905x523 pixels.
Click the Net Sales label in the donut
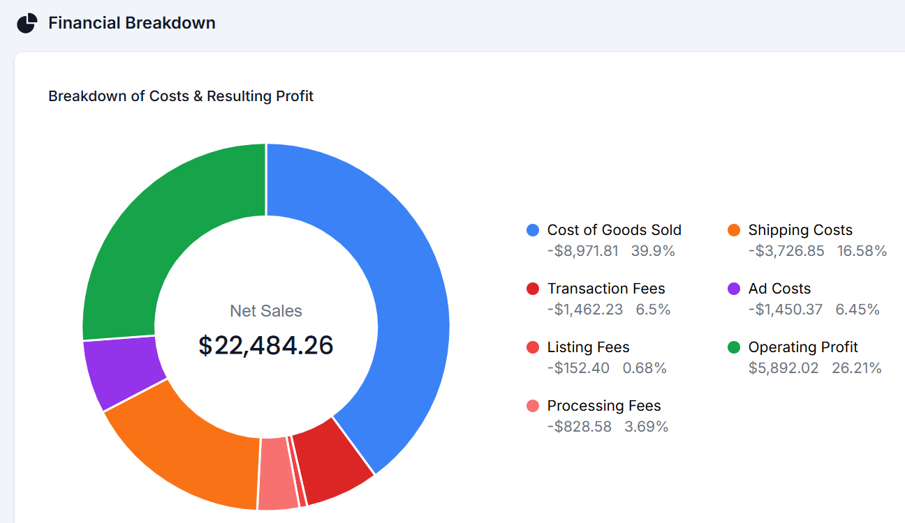pos(266,311)
